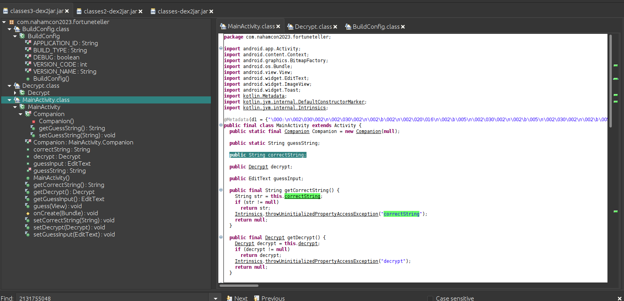Expand the Decrypt class node
Viewport: 624px width, 301px height.
[15, 93]
